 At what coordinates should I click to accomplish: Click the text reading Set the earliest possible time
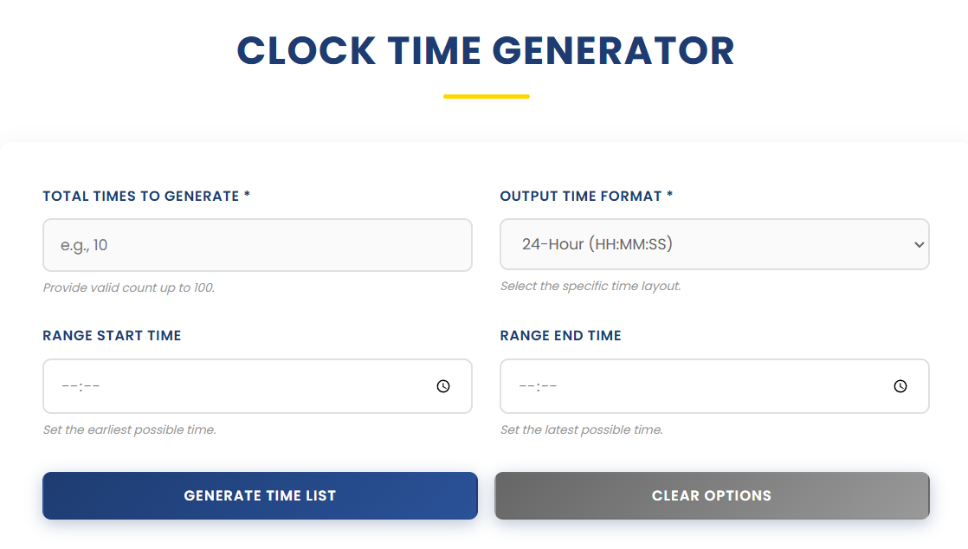click(x=127, y=429)
